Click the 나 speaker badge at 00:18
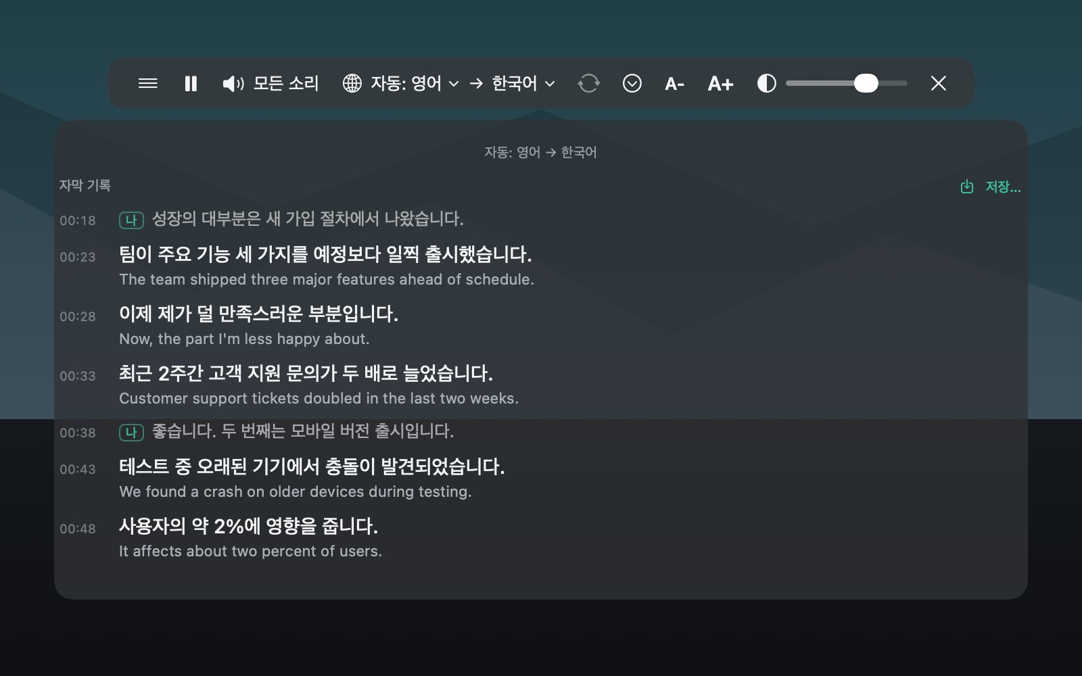The width and height of the screenshot is (1082, 676). coord(131,220)
